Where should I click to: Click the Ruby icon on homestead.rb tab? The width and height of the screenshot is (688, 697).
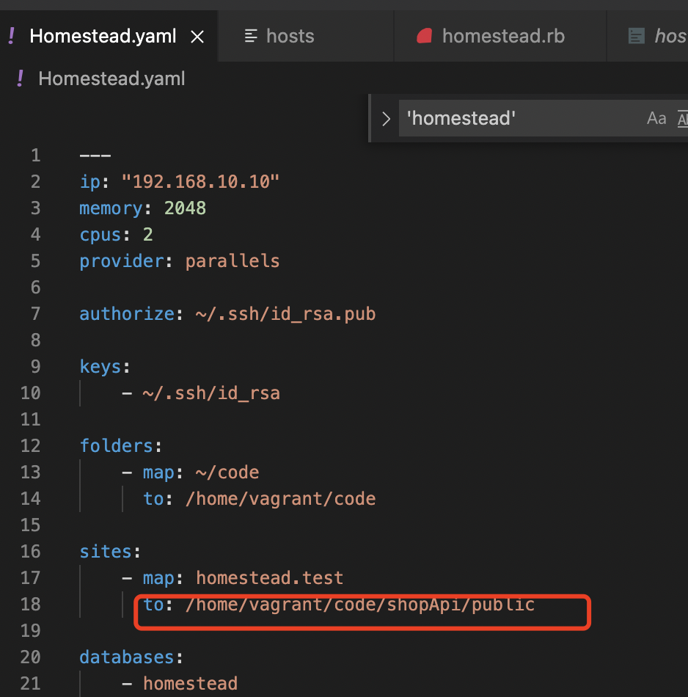click(425, 36)
